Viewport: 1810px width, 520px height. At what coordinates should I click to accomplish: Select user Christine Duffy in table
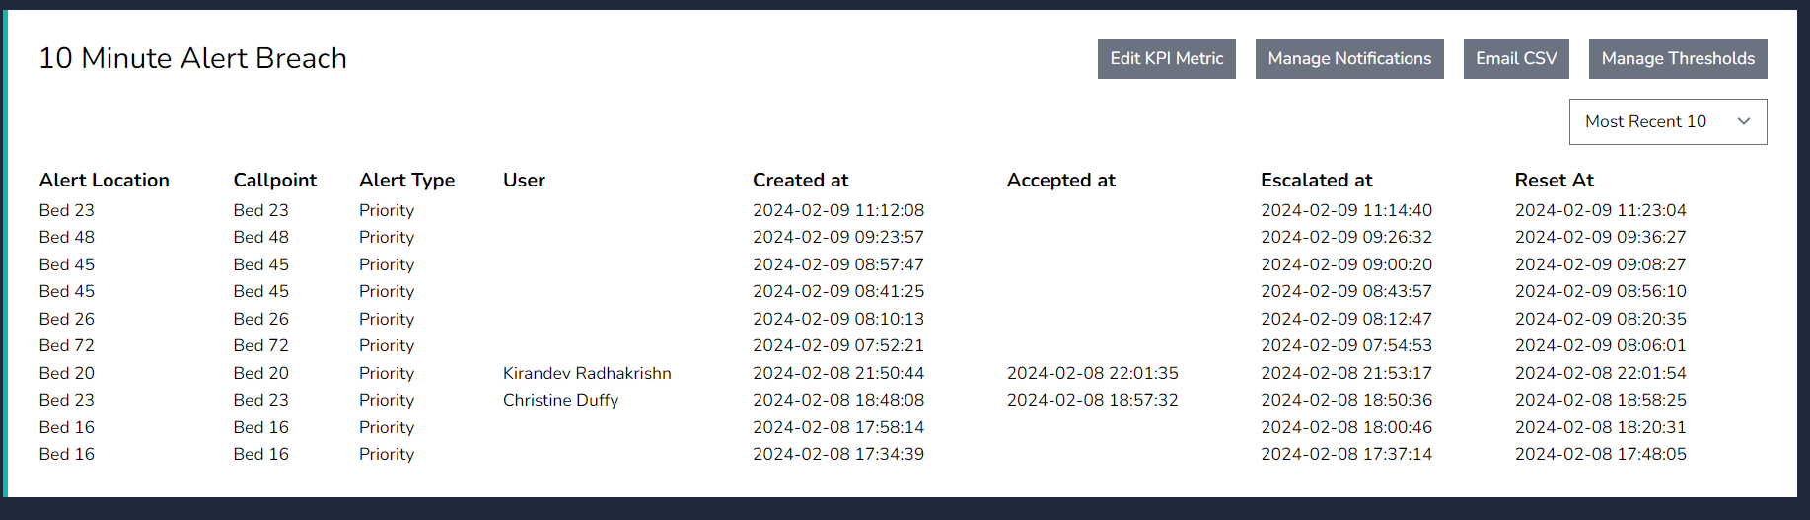pos(560,400)
